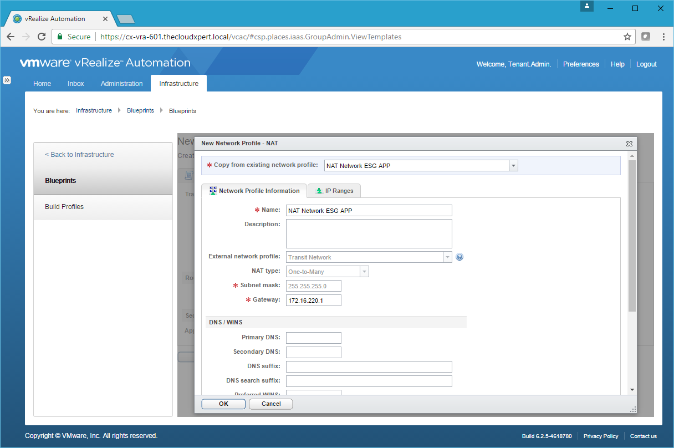The image size is (674, 448).
Task: Expand the left navigation pane arrow
Action: click(x=7, y=80)
